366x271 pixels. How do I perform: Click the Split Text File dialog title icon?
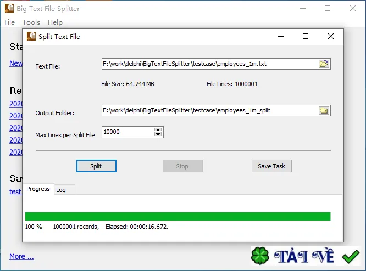coord(31,36)
